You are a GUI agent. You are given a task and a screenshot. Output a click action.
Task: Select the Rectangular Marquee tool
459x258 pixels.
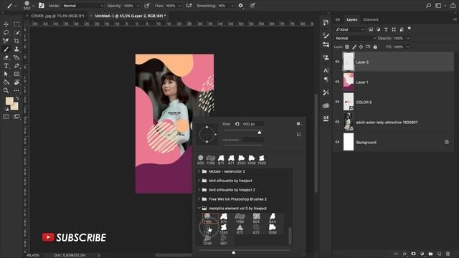click(x=16, y=24)
